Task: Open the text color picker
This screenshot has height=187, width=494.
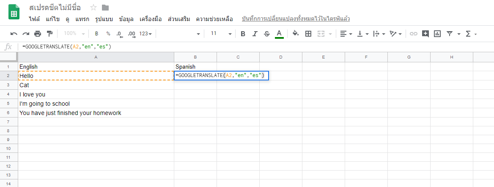Action: (x=279, y=34)
